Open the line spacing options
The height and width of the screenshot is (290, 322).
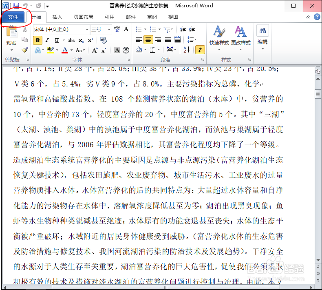pyautogui.click(x=192, y=40)
